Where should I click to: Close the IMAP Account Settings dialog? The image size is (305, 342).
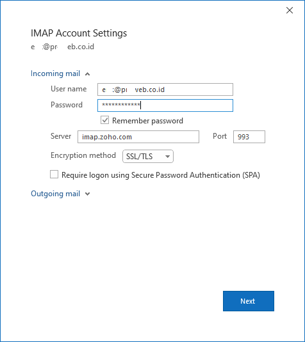click(290, 10)
